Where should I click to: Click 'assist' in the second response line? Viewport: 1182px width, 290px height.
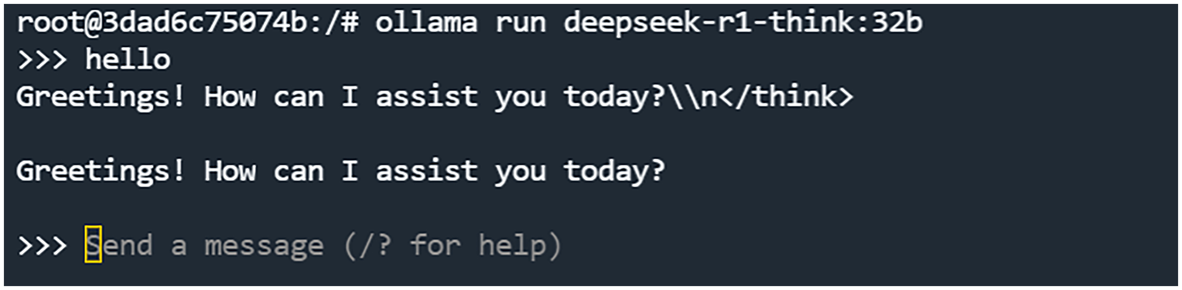click(426, 171)
